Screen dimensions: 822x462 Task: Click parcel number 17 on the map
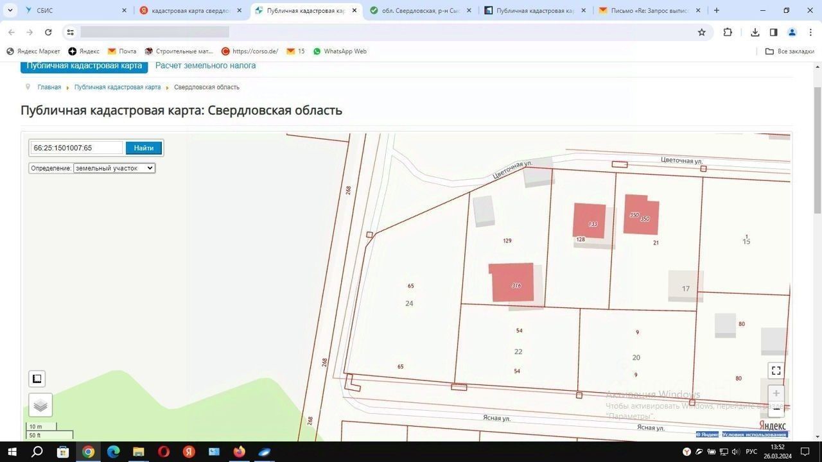click(686, 289)
